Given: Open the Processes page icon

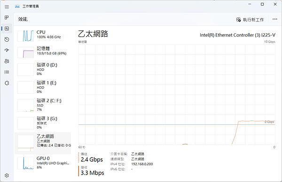Looking at the screenshot, I should coord(7,17).
